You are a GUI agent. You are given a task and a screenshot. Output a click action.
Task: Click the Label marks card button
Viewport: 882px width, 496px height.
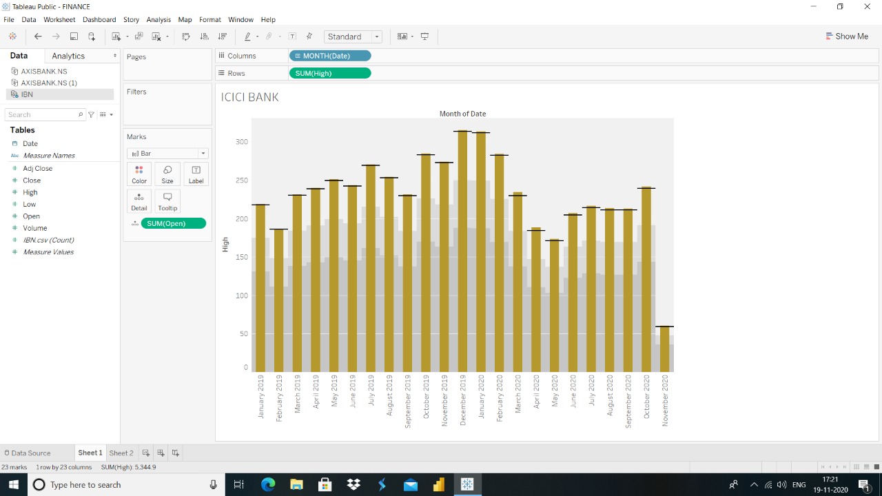pyautogui.click(x=196, y=174)
